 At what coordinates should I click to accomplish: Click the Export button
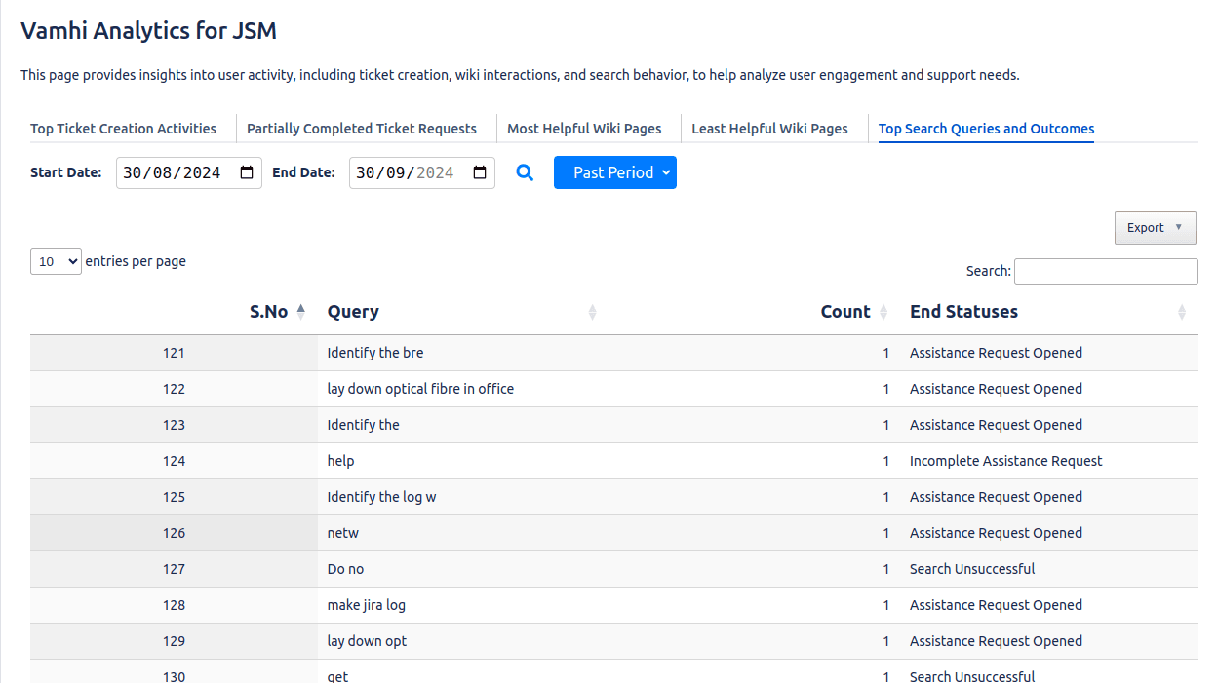(x=1147, y=227)
